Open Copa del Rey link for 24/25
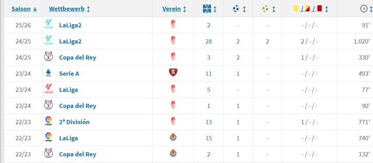The image size is (373, 163). (78, 57)
